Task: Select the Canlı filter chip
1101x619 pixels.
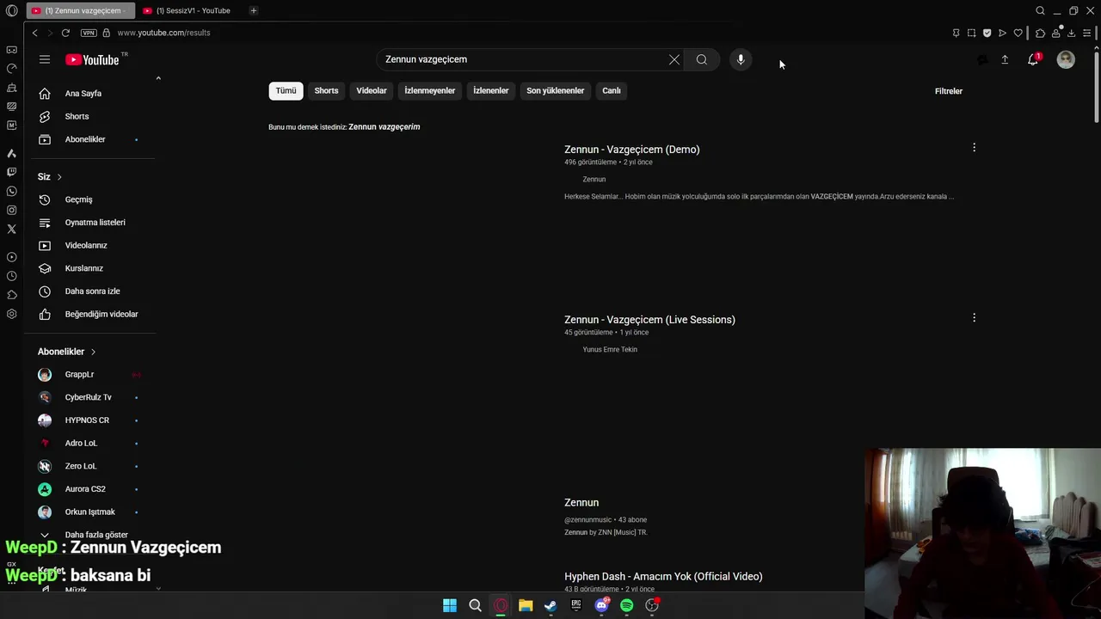Action: pyautogui.click(x=612, y=90)
